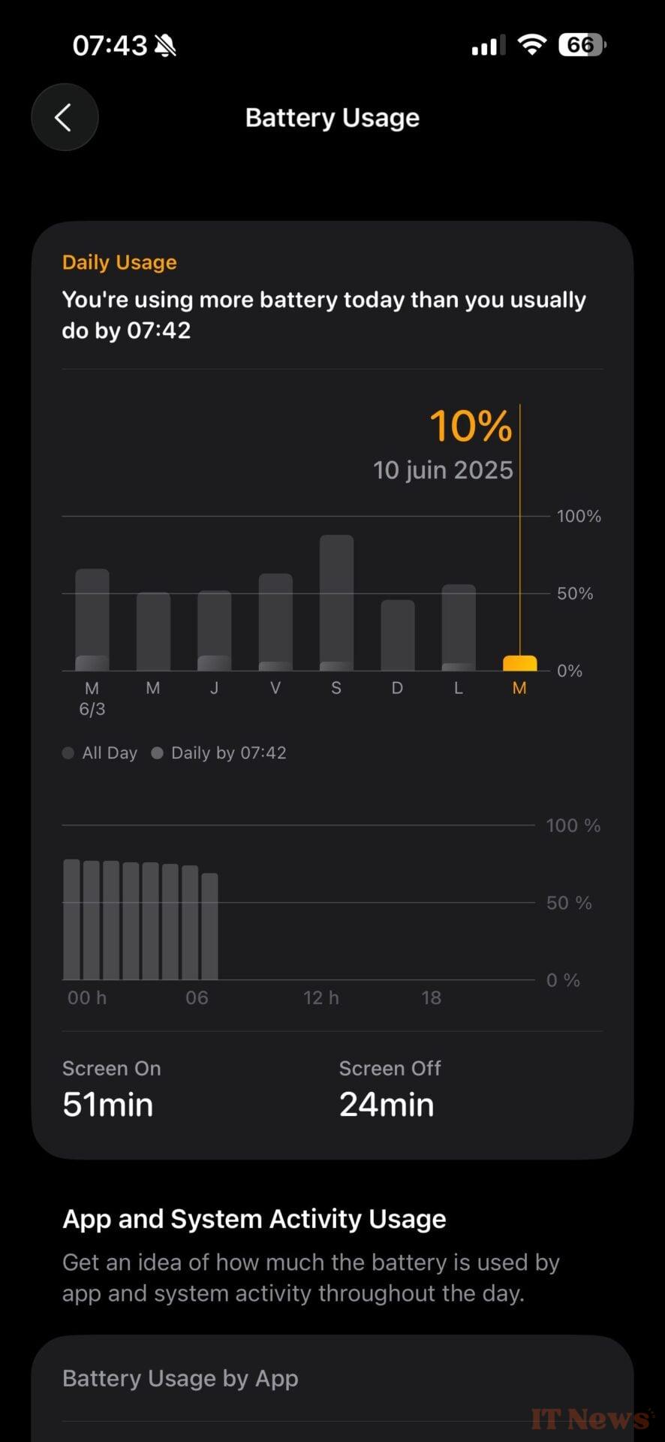Screen dimensions: 665x1442
Task: Open the Battery Usage by App section
Action: [x=180, y=1378]
